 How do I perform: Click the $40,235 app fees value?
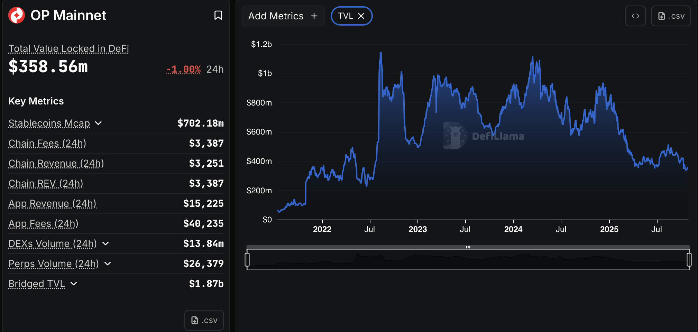pos(203,223)
